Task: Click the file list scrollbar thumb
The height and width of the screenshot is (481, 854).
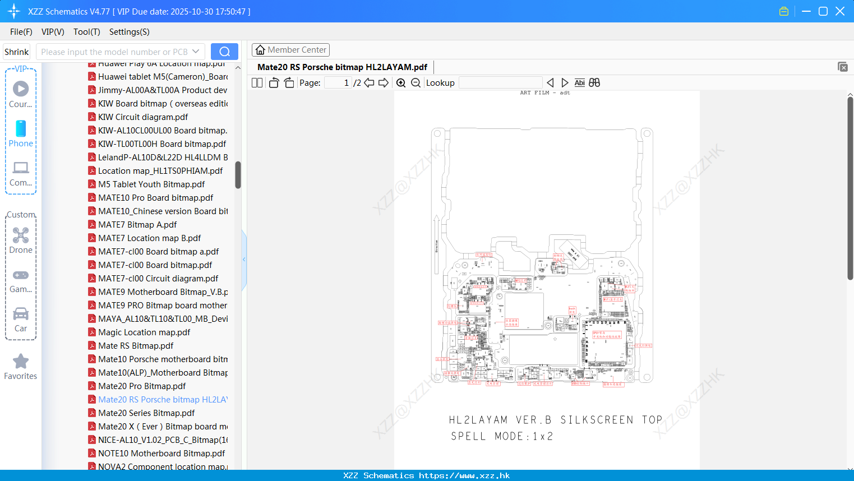Action: click(238, 175)
